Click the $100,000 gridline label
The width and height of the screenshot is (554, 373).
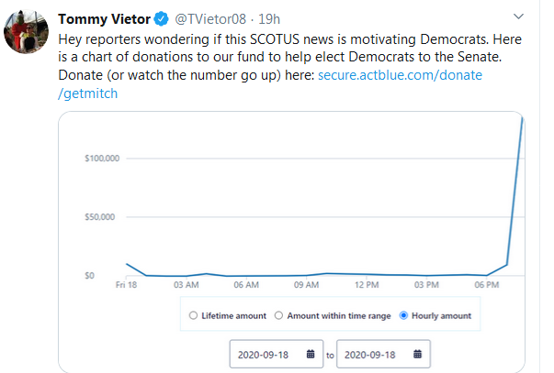point(102,159)
